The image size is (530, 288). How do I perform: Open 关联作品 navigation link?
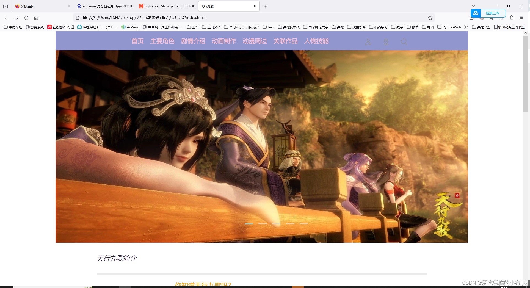coord(285,41)
